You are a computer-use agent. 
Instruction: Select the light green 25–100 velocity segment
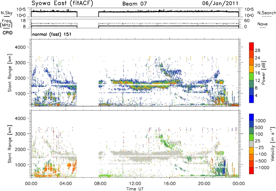point(252,137)
